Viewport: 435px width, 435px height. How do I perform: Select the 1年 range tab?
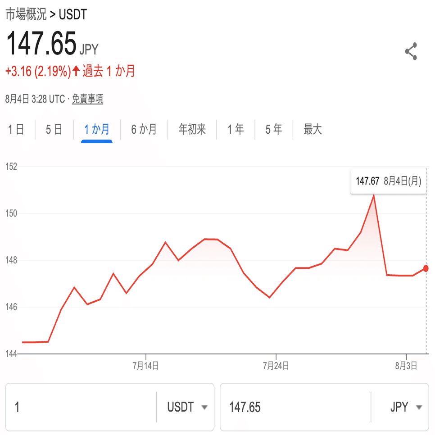[x=236, y=130]
